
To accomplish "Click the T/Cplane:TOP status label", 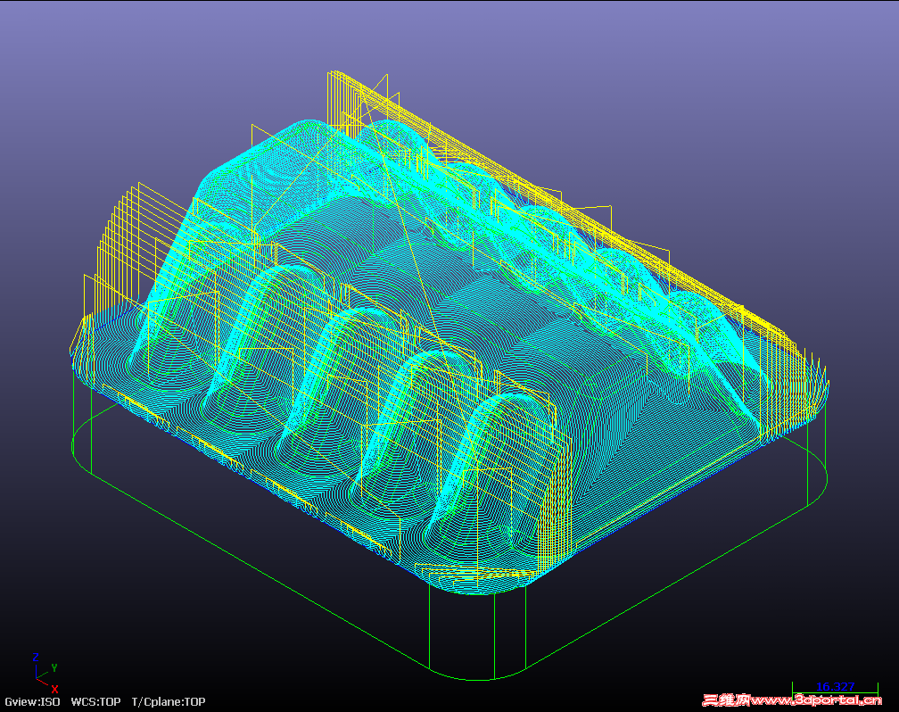I will tap(169, 701).
